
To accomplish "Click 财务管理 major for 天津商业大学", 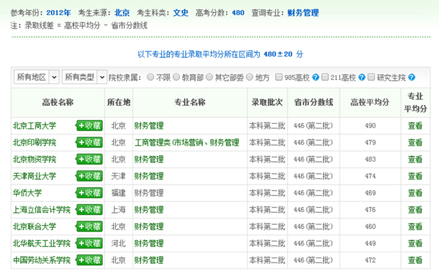I will pyautogui.click(x=149, y=176).
